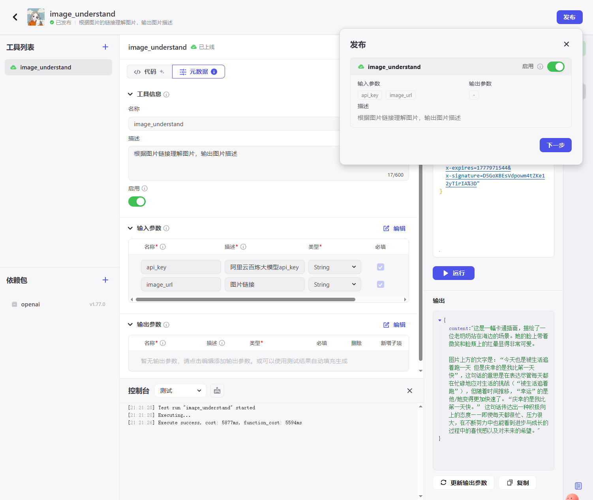Click the x-signature URL link text
Image resolution: width=593 pixels, height=500 pixels.
coord(495,176)
